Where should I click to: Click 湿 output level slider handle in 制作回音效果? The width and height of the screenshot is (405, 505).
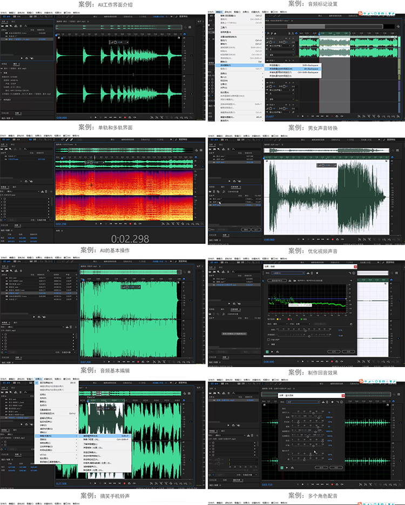pos(305,460)
